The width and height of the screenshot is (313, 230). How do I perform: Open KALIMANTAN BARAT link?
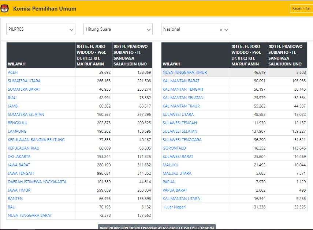point(181,81)
